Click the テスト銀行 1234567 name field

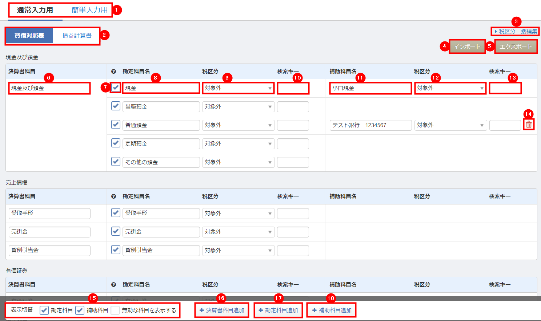(370, 125)
